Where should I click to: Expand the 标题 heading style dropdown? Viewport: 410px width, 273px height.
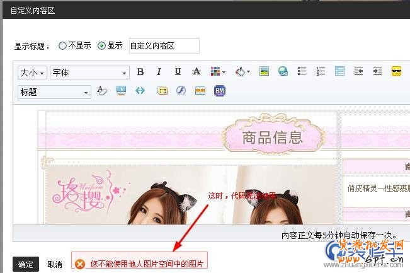[55, 92]
